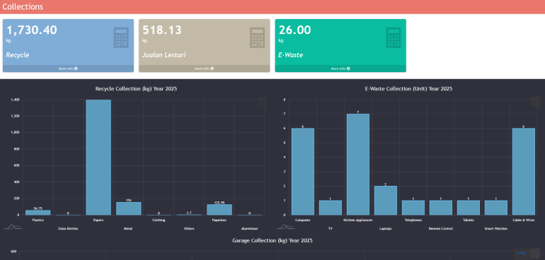Click the 'Remote Control' axis label

(x=441, y=229)
